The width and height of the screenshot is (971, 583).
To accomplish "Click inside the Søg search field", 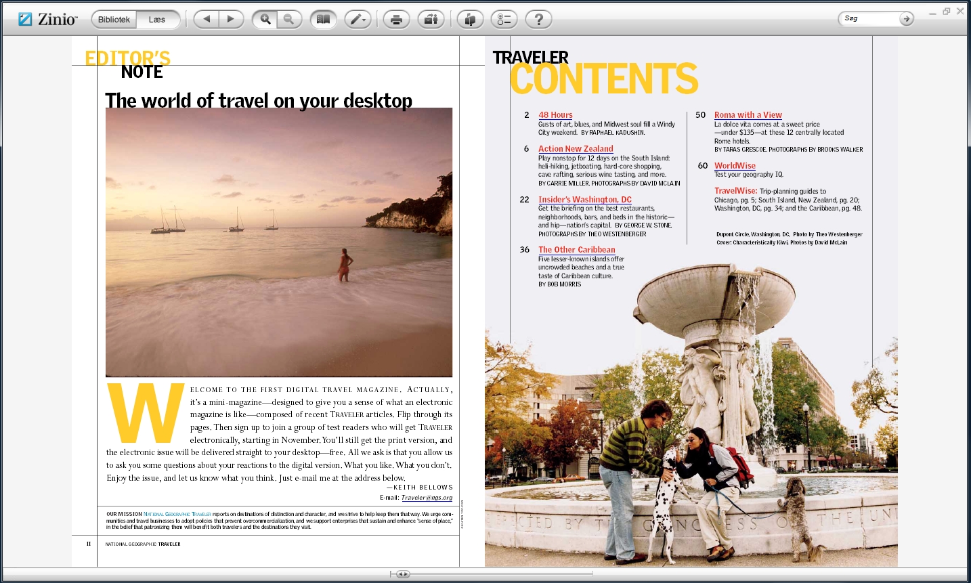I will coord(870,19).
